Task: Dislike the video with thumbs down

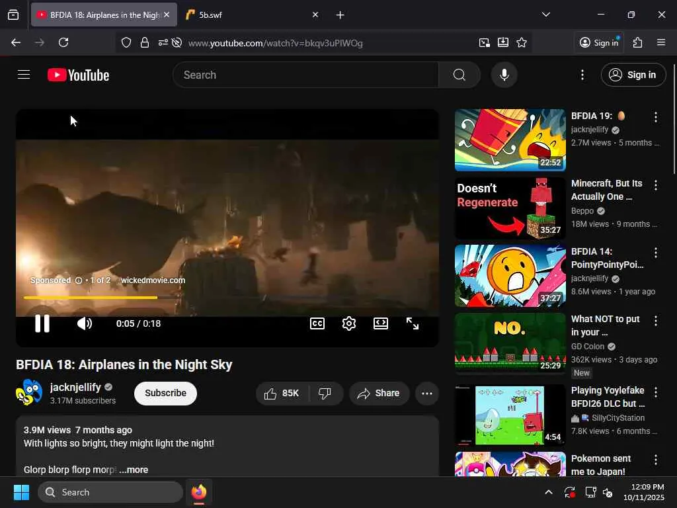Action: [325, 393]
